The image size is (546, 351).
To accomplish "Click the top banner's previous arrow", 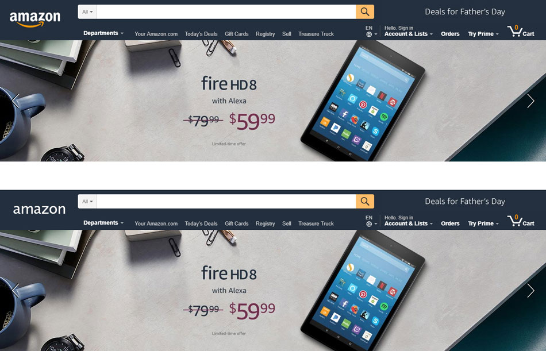I will [x=16, y=101].
